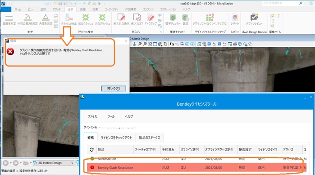
Task: Expand the undo history dropdown arrow
Action: point(80,4)
